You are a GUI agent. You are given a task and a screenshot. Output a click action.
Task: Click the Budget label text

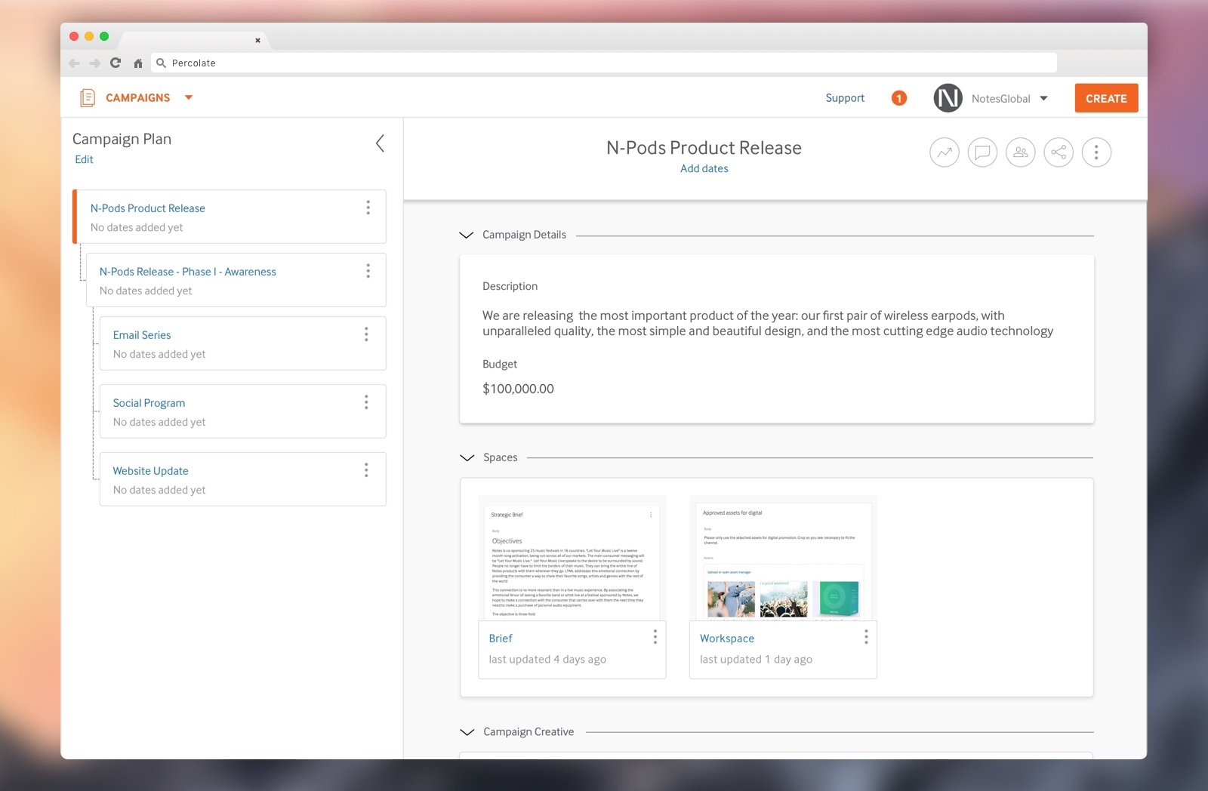coord(500,364)
